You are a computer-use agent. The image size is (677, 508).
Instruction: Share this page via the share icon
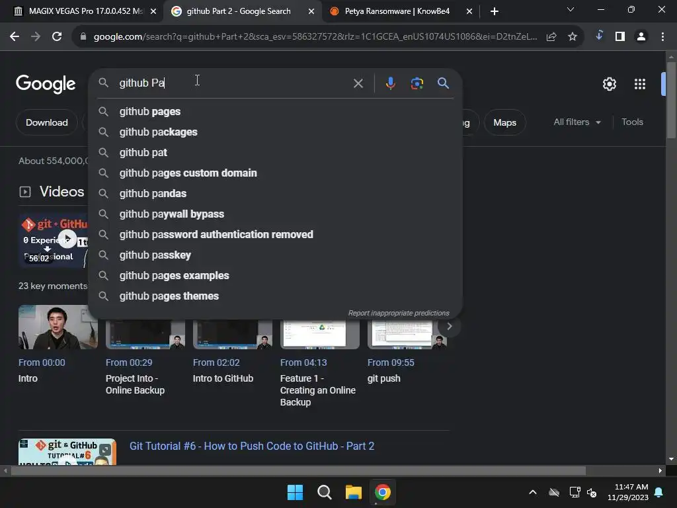point(551,37)
